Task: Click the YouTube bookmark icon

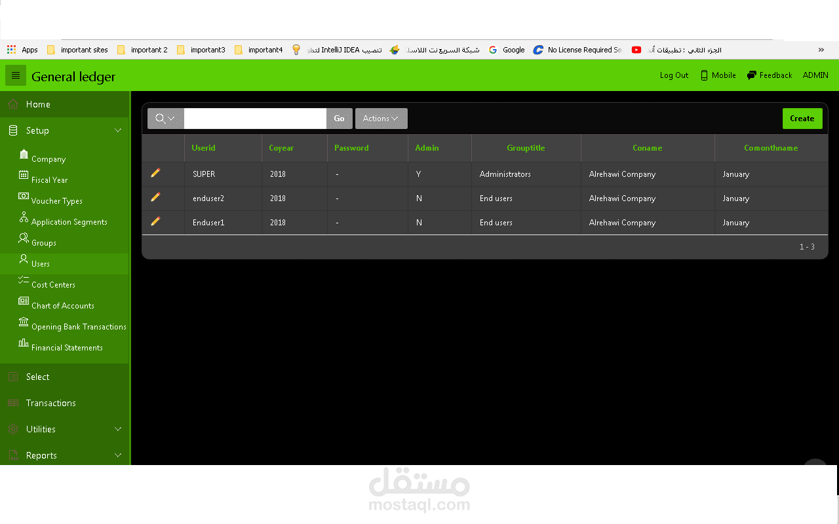Action: (636, 50)
